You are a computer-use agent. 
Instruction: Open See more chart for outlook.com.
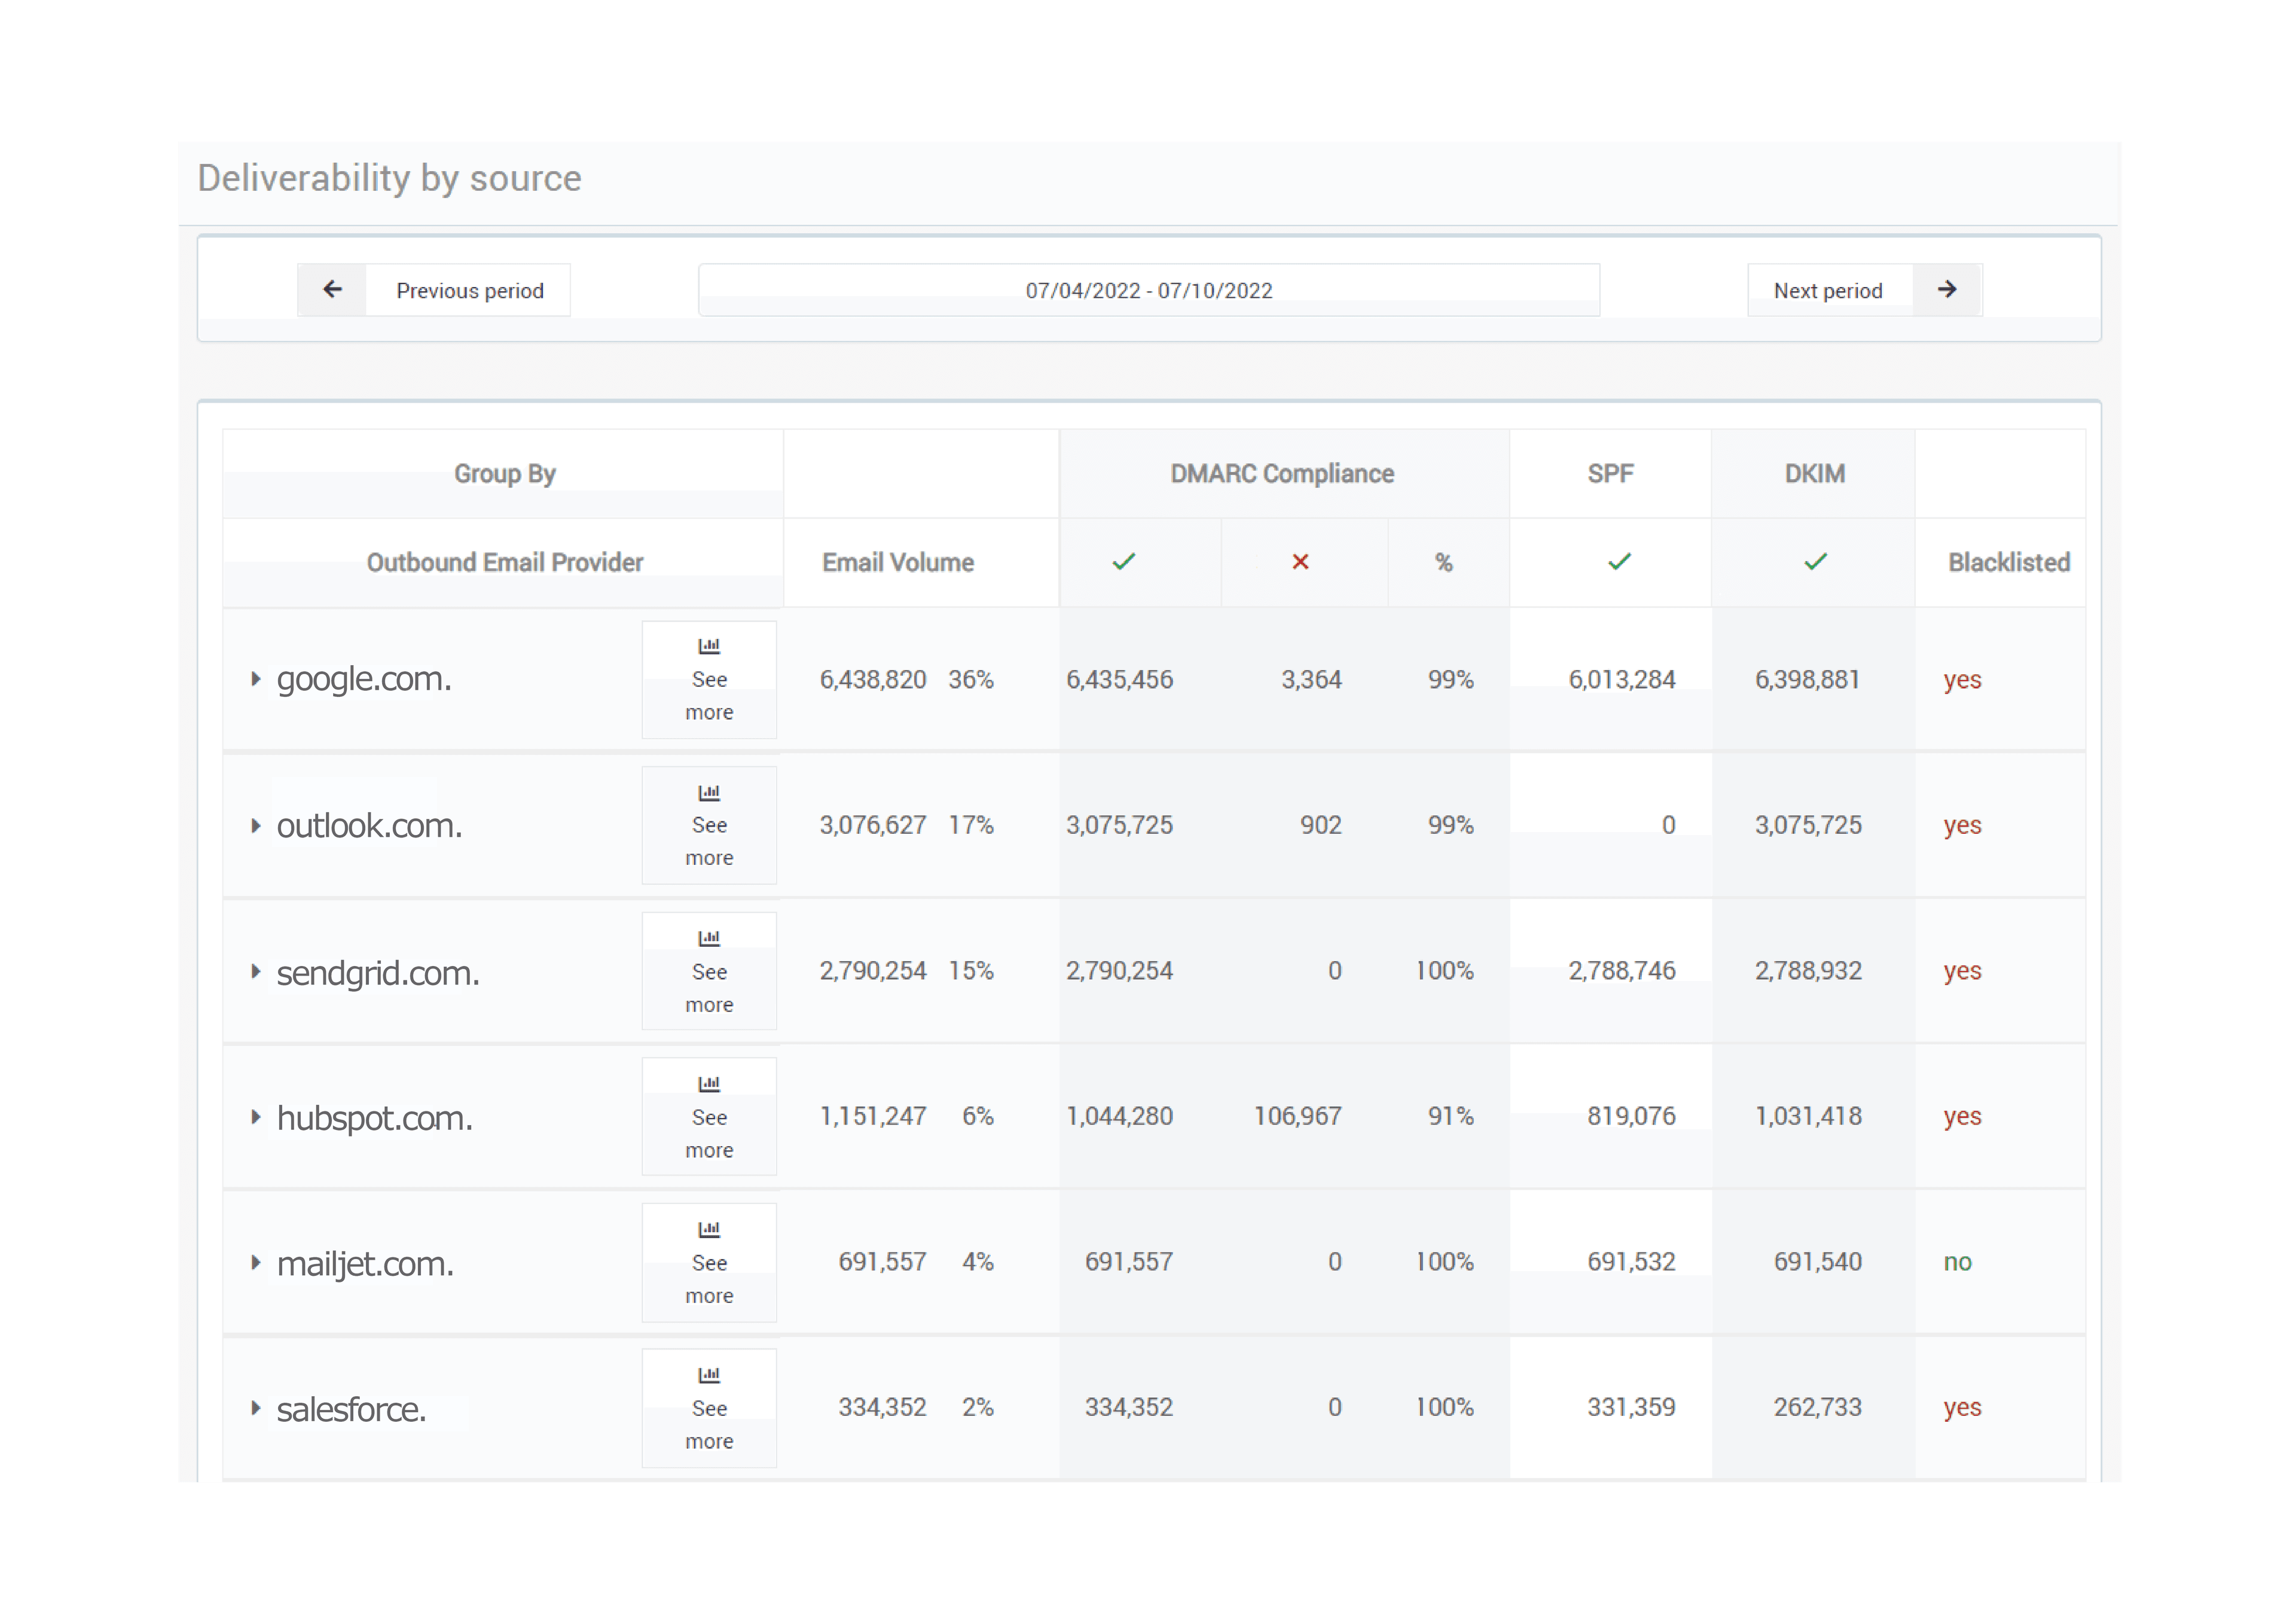tap(709, 825)
